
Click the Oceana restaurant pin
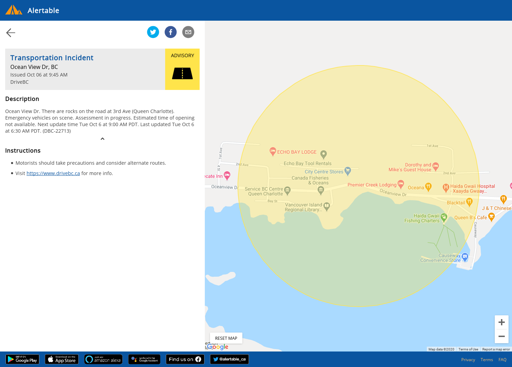click(428, 186)
